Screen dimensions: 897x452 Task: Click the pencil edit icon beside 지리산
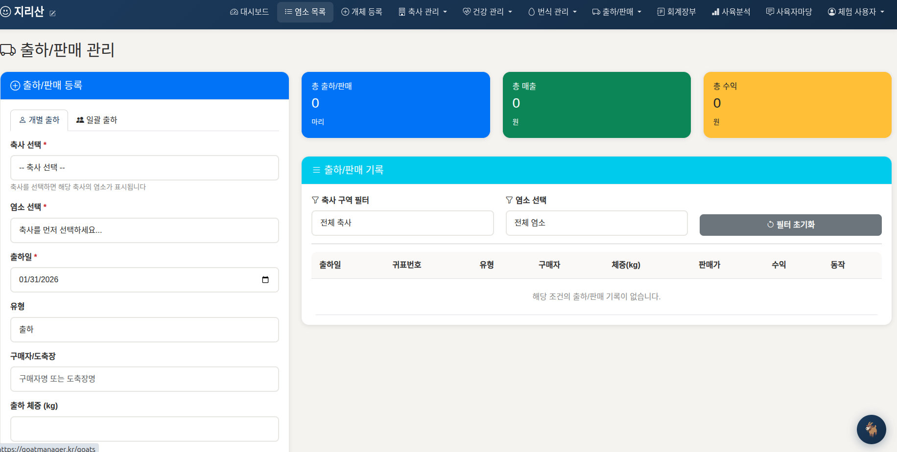(x=52, y=14)
